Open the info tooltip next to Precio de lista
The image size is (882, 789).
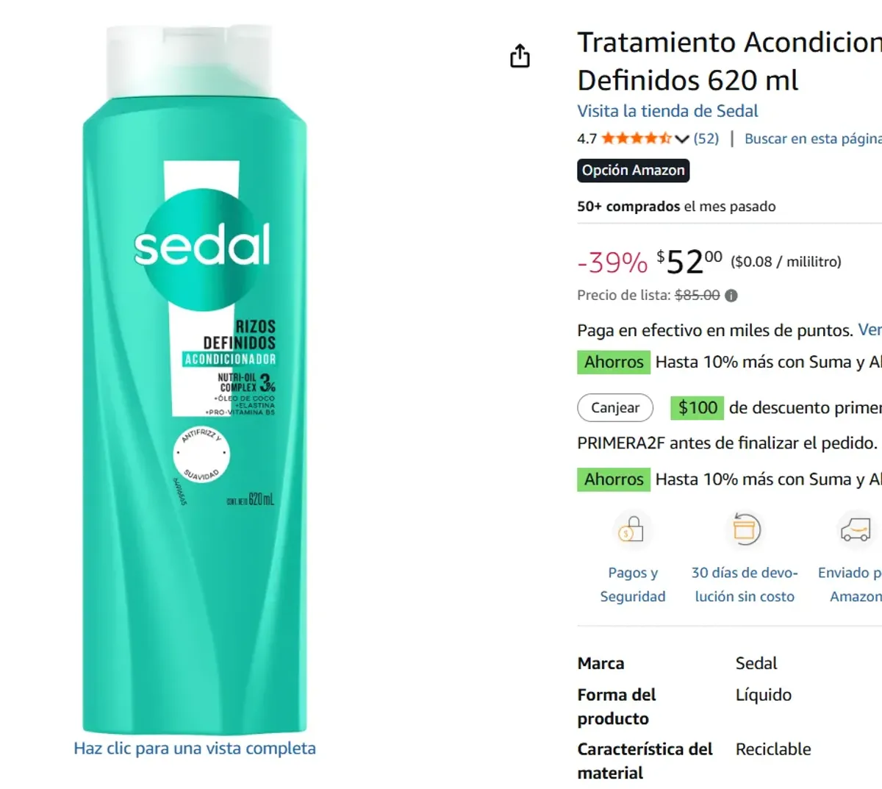[x=730, y=296]
